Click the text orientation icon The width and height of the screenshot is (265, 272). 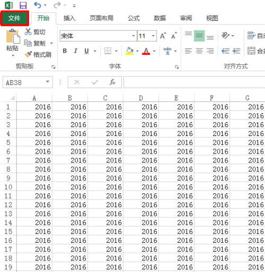click(x=225, y=36)
